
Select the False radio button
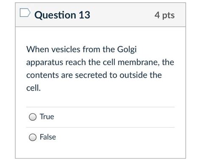pos(33,137)
